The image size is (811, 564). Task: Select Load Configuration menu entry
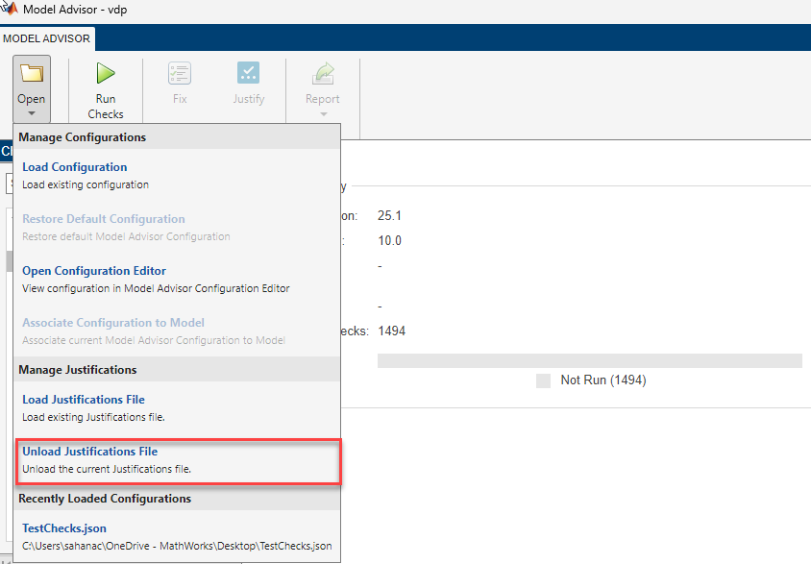pyautogui.click(x=75, y=167)
